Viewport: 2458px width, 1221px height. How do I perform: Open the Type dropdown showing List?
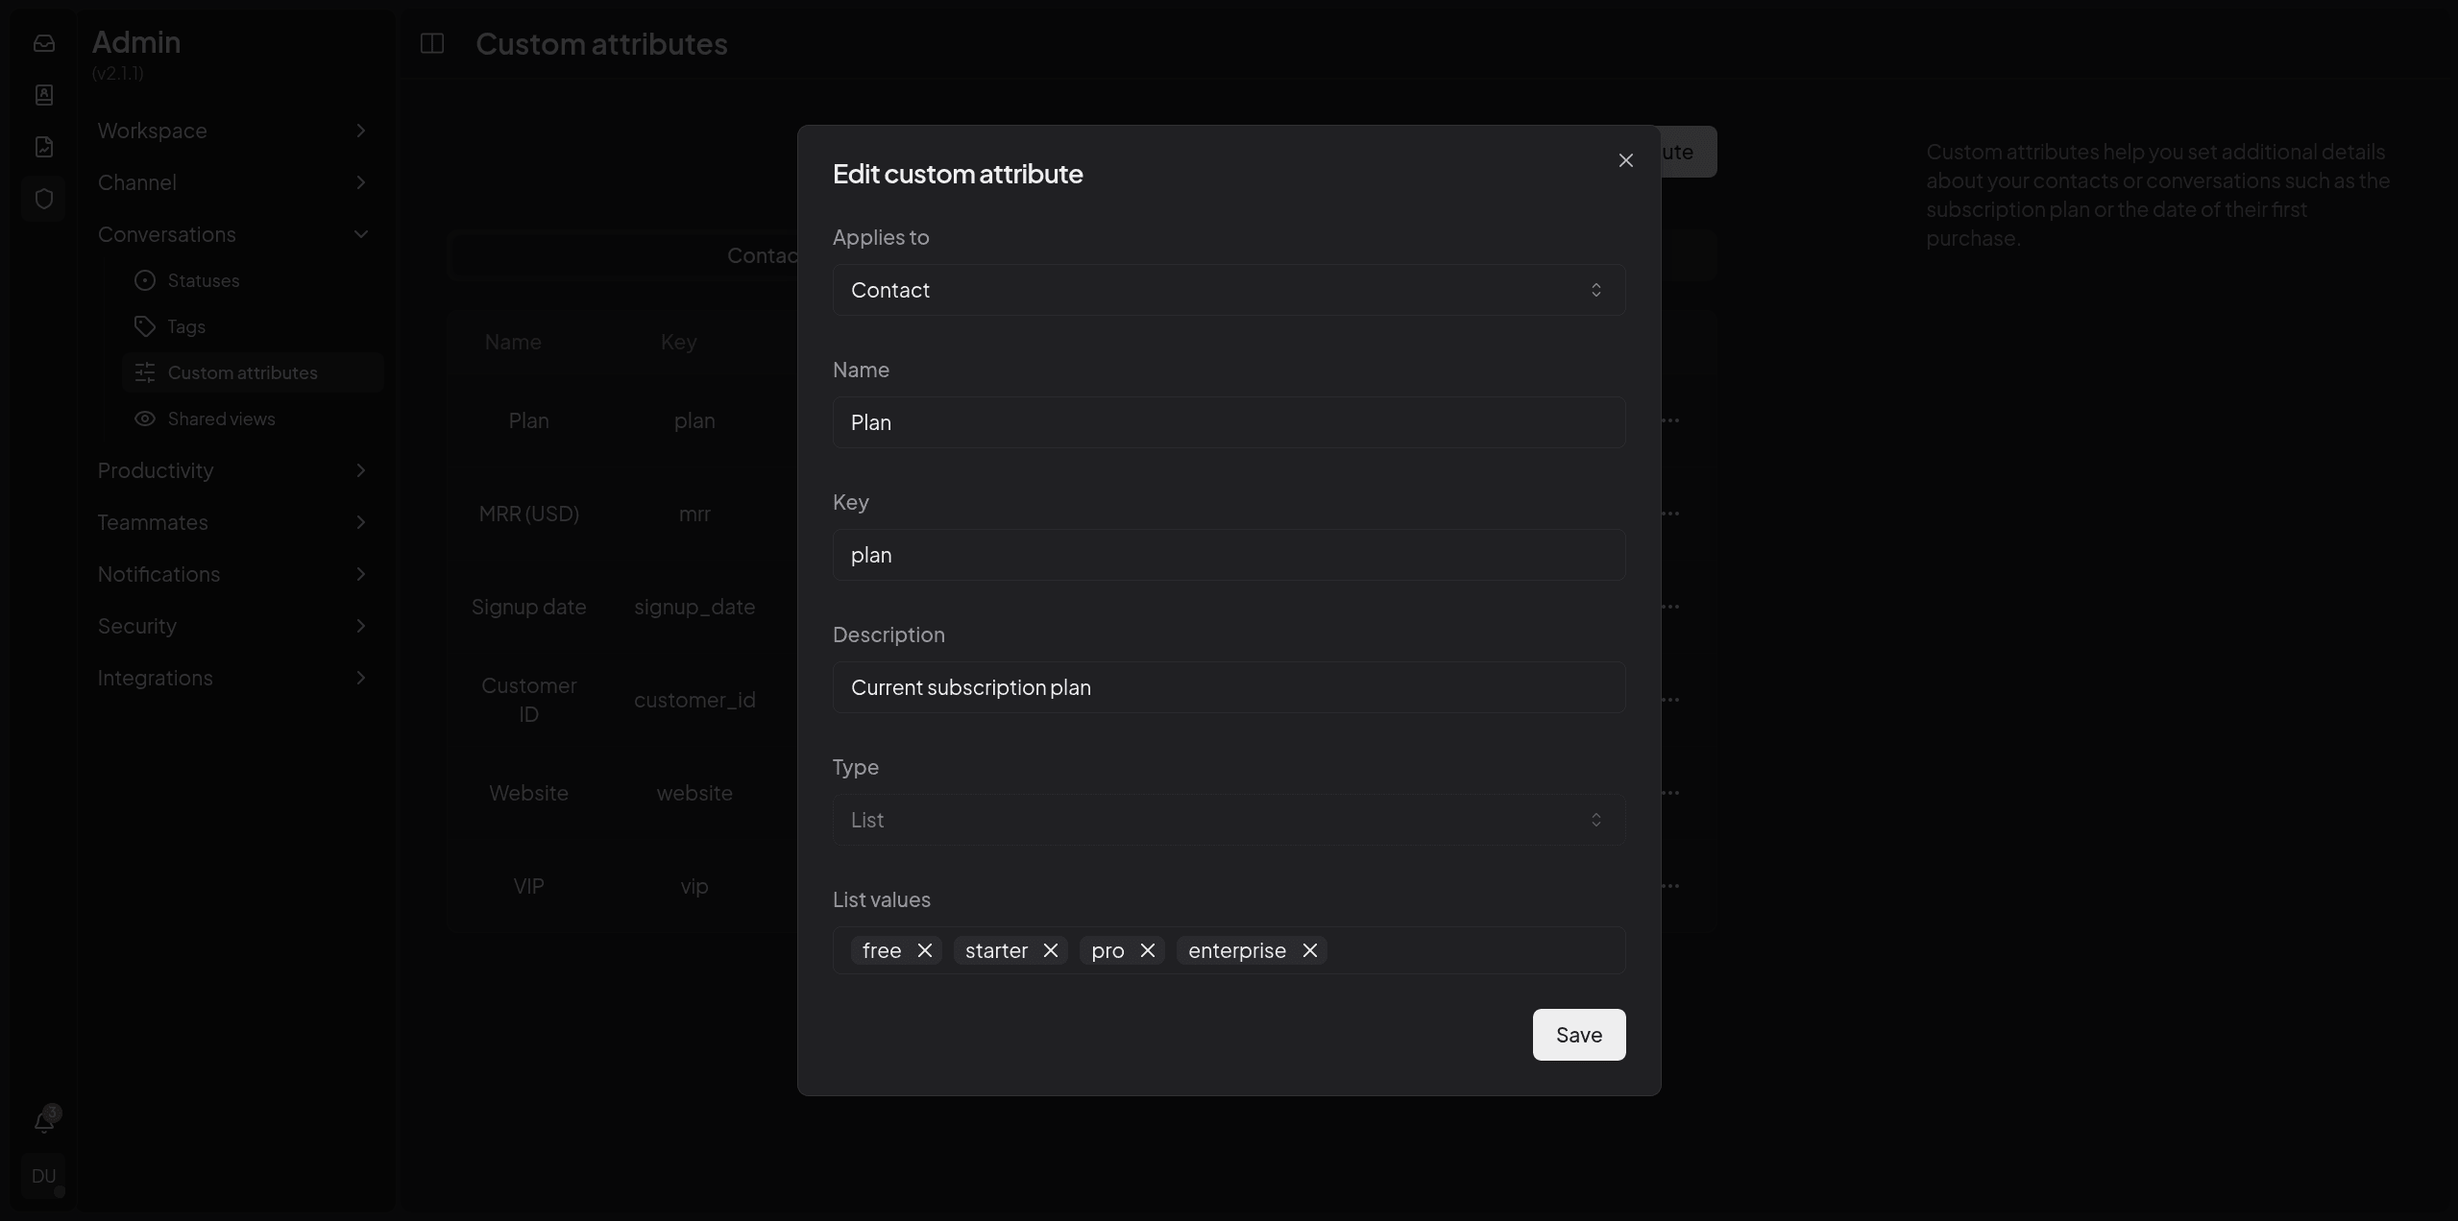tap(1228, 820)
